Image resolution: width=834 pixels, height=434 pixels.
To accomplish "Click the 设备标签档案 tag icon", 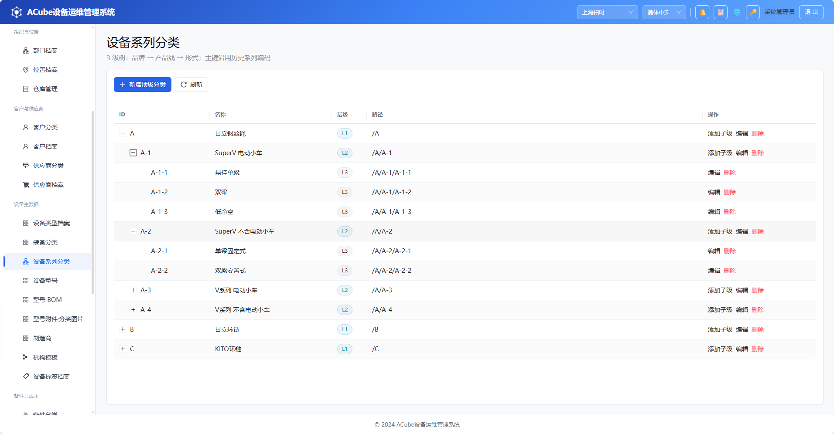I will pos(26,376).
